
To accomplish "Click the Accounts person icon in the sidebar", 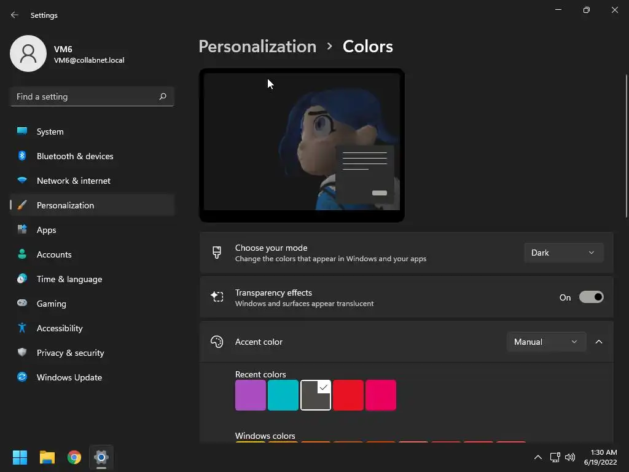I will (x=22, y=254).
